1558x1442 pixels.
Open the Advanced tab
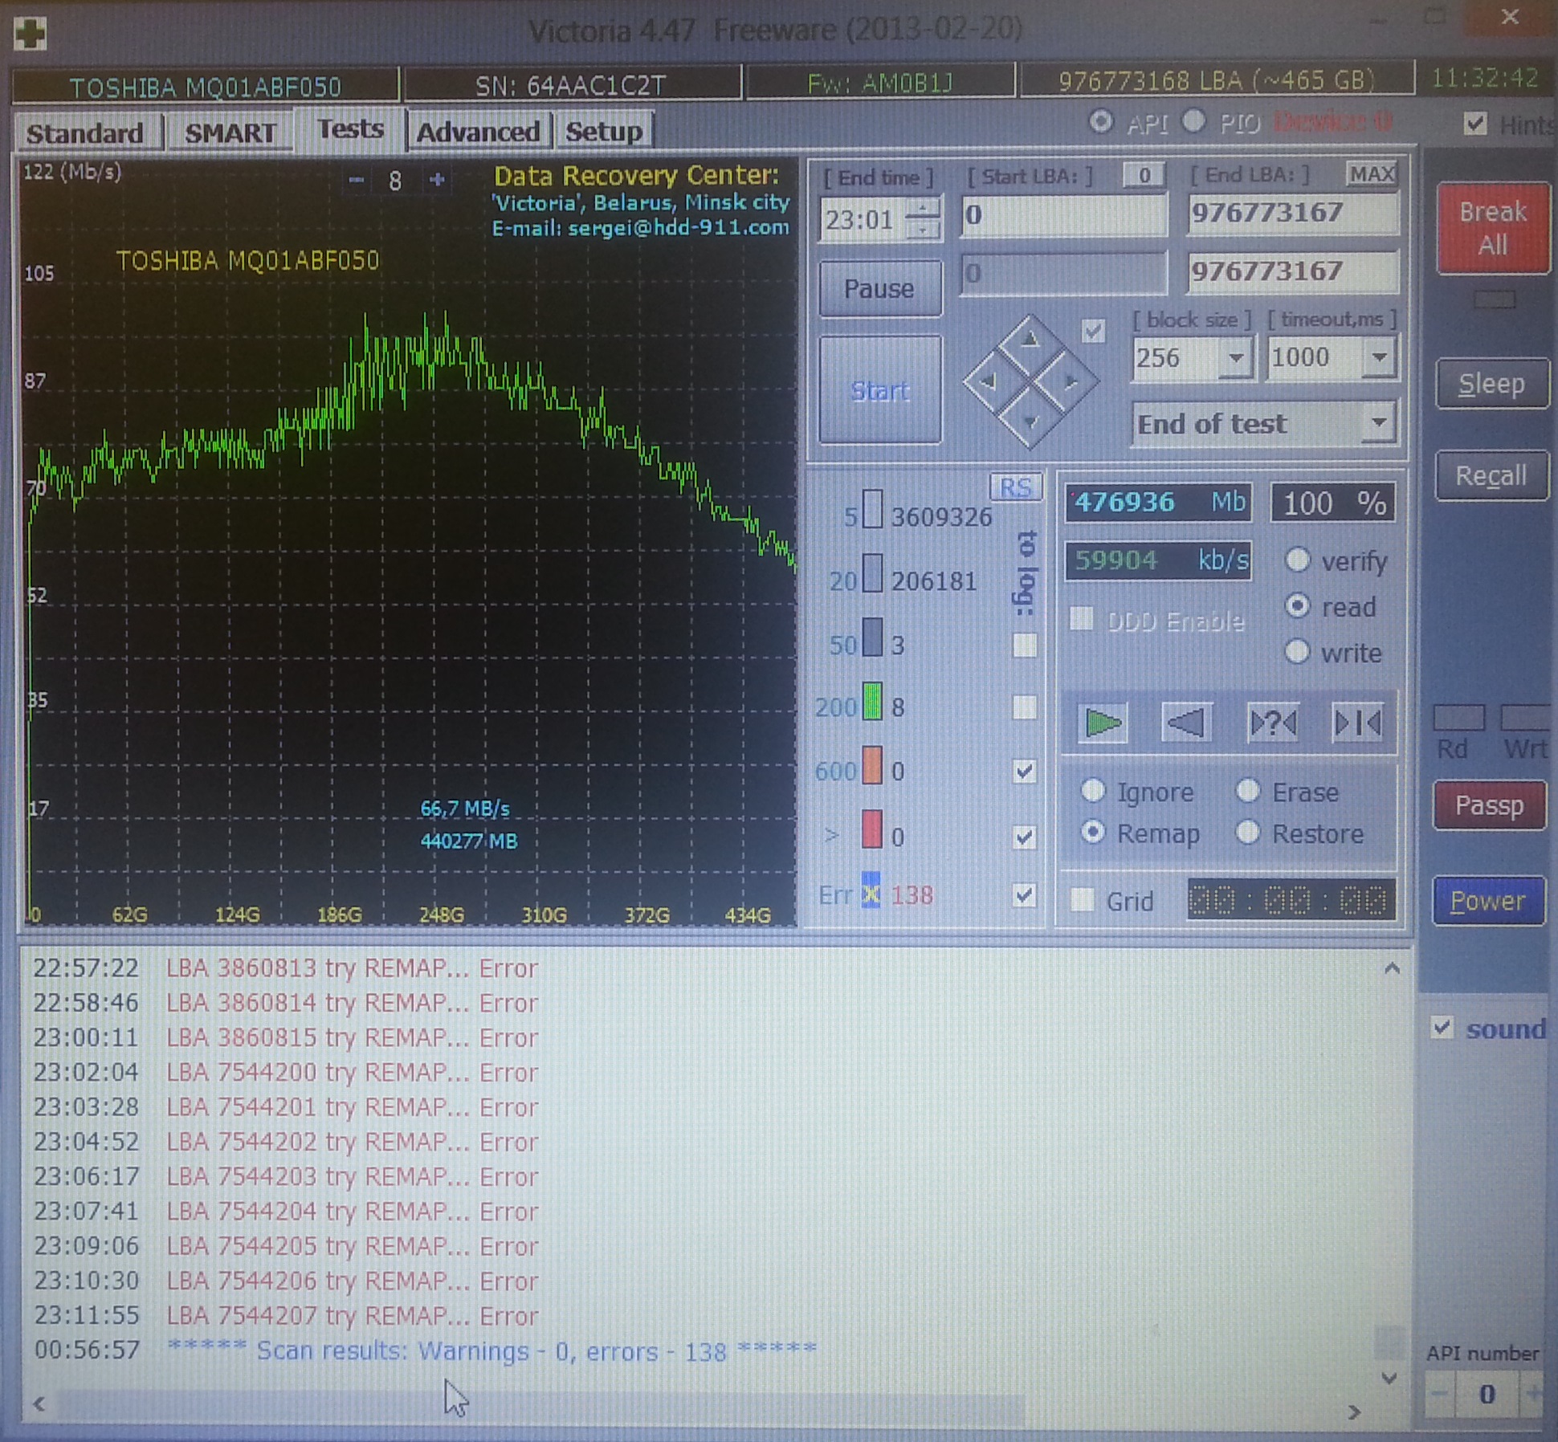[478, 132]
